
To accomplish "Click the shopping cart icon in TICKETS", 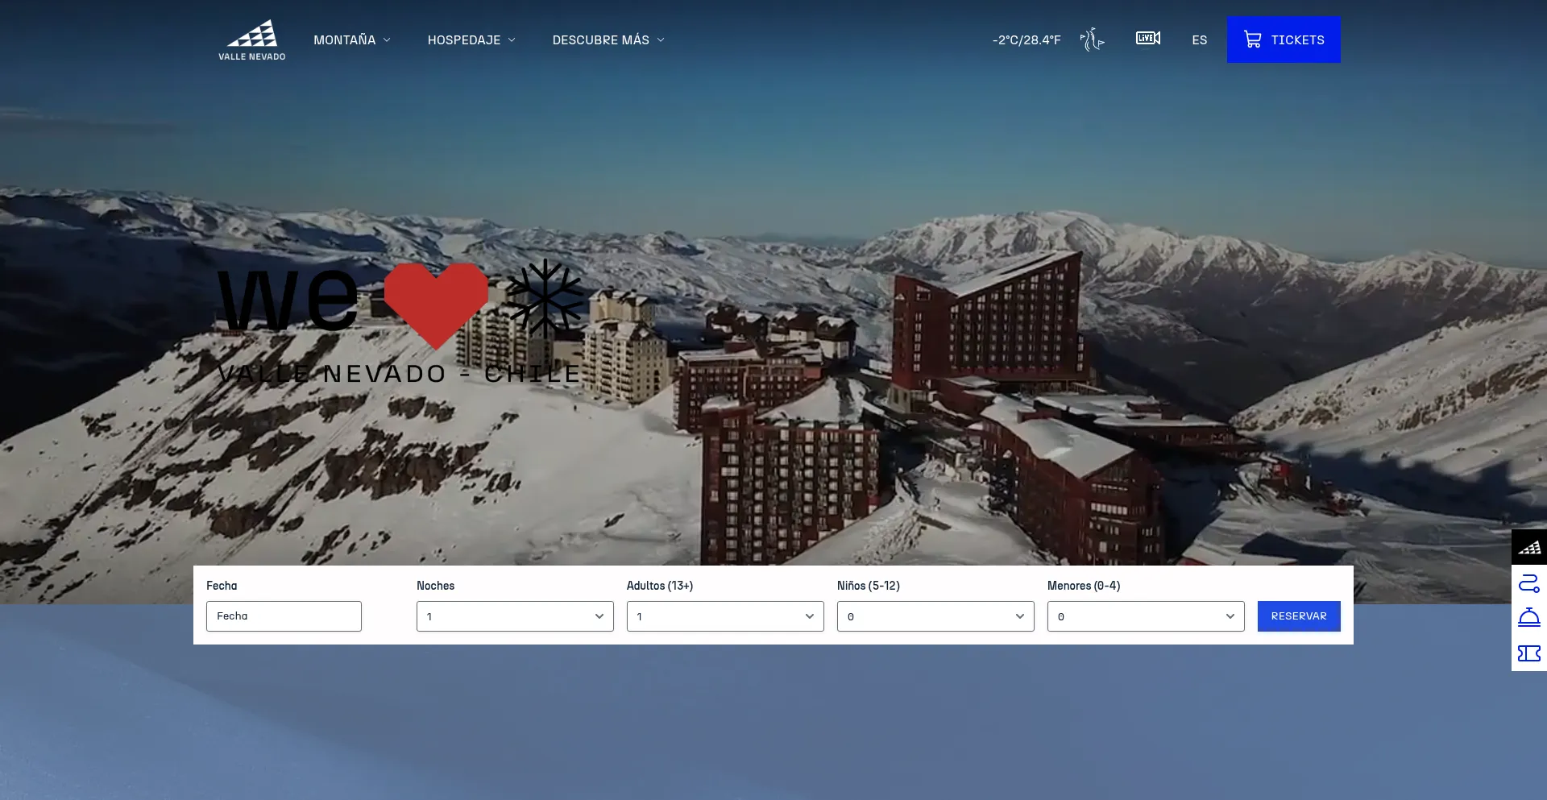I will point(1252,39).
